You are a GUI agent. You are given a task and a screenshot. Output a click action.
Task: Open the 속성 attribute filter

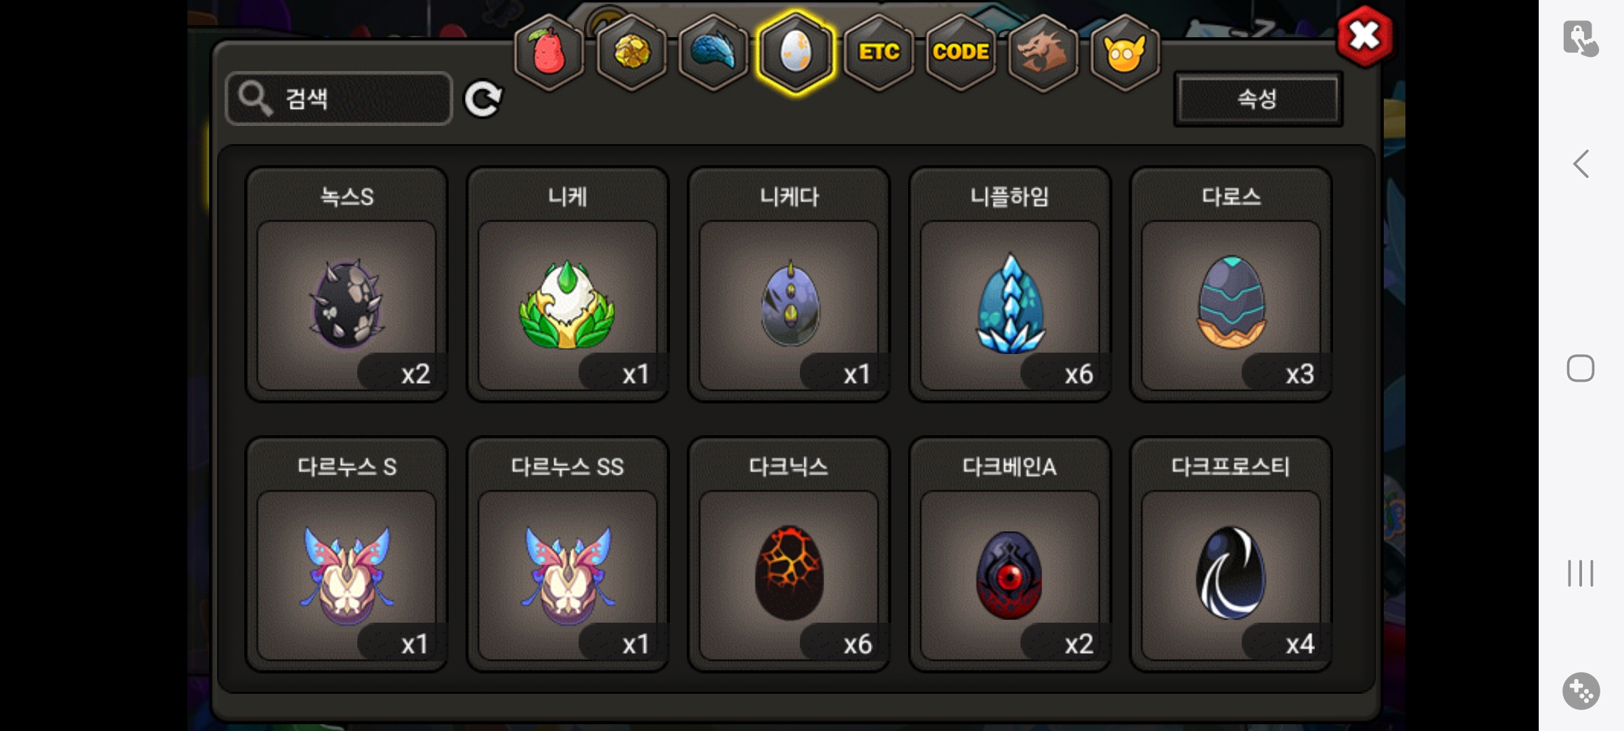point(1258,99)
